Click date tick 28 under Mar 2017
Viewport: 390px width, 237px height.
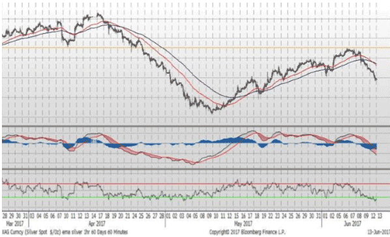pyautogui.click(x=5, y=216)
